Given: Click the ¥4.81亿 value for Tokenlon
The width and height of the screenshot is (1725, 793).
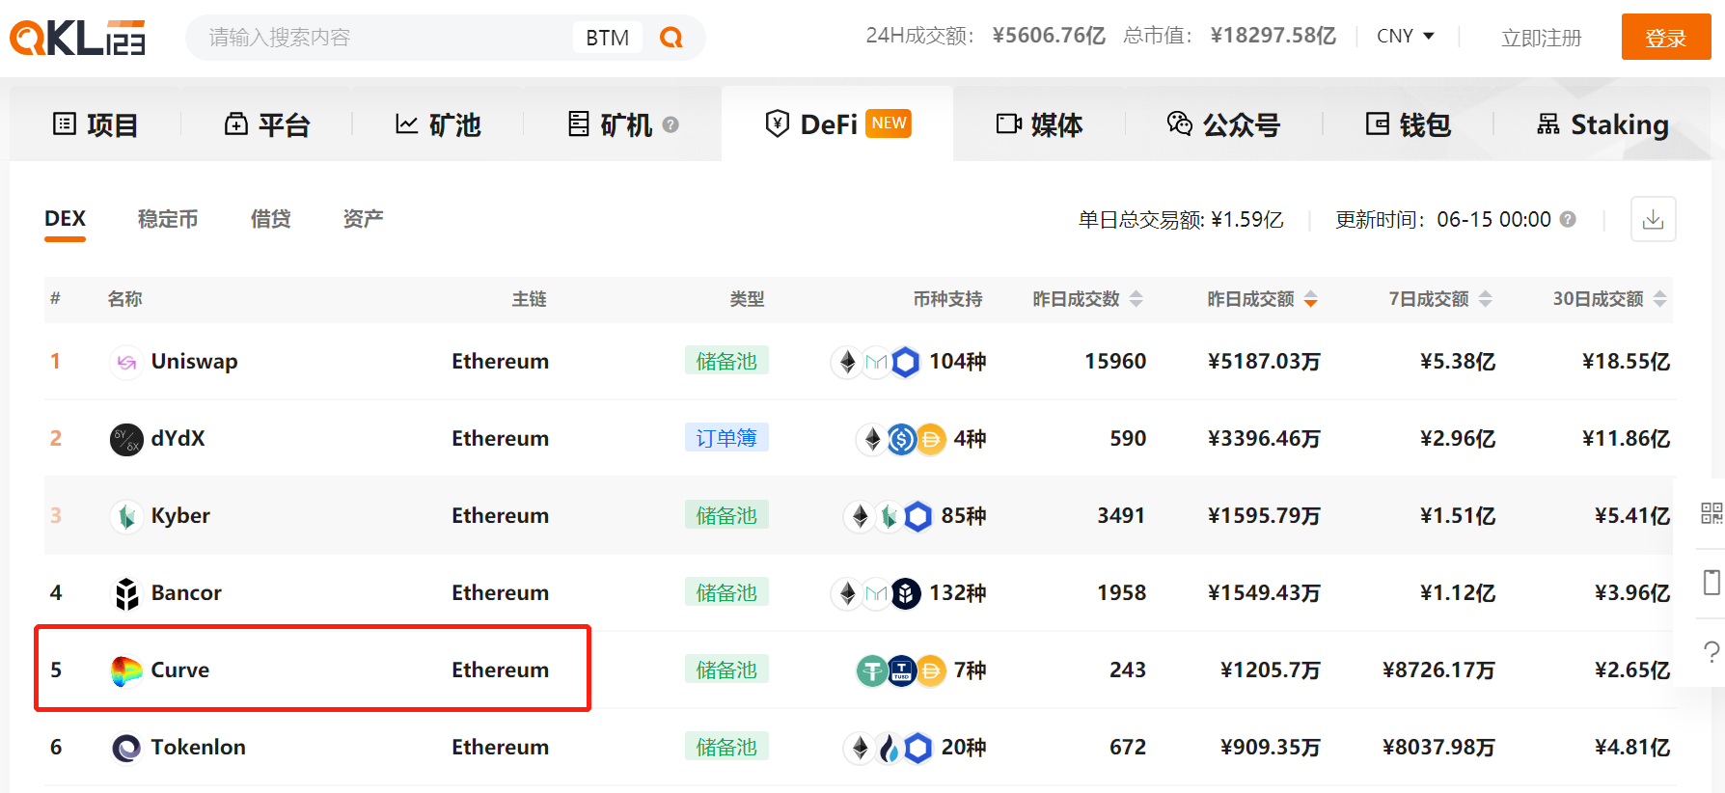Looking at the screenshot, I should coord(1632,748).
